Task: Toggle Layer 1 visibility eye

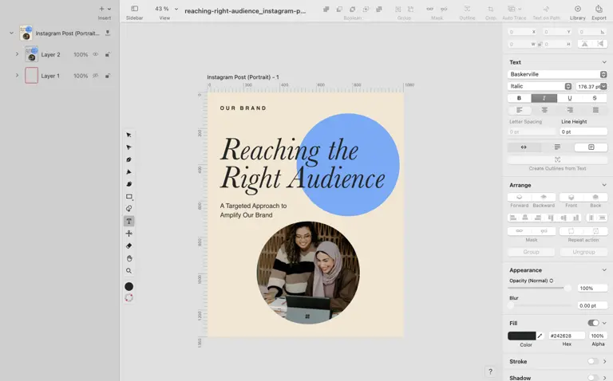Action: pos(96,76)
